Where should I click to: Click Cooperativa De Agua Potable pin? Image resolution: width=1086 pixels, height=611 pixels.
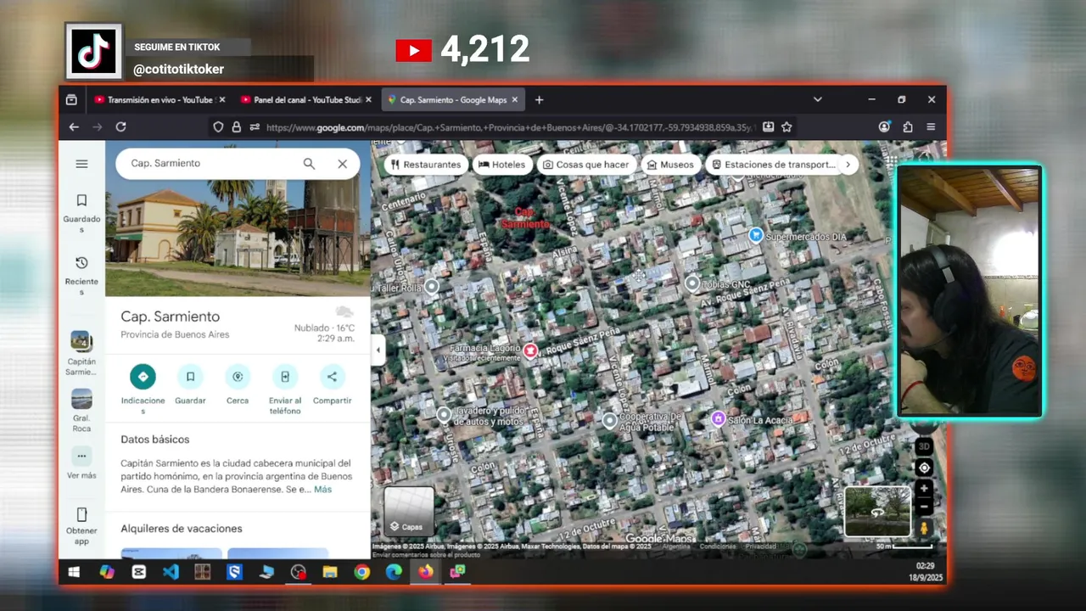coord(609,420)
